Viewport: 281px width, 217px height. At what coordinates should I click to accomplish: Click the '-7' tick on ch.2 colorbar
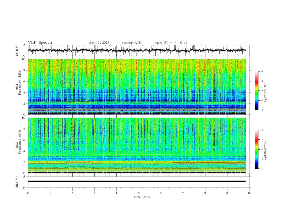(x=261, y=169)
